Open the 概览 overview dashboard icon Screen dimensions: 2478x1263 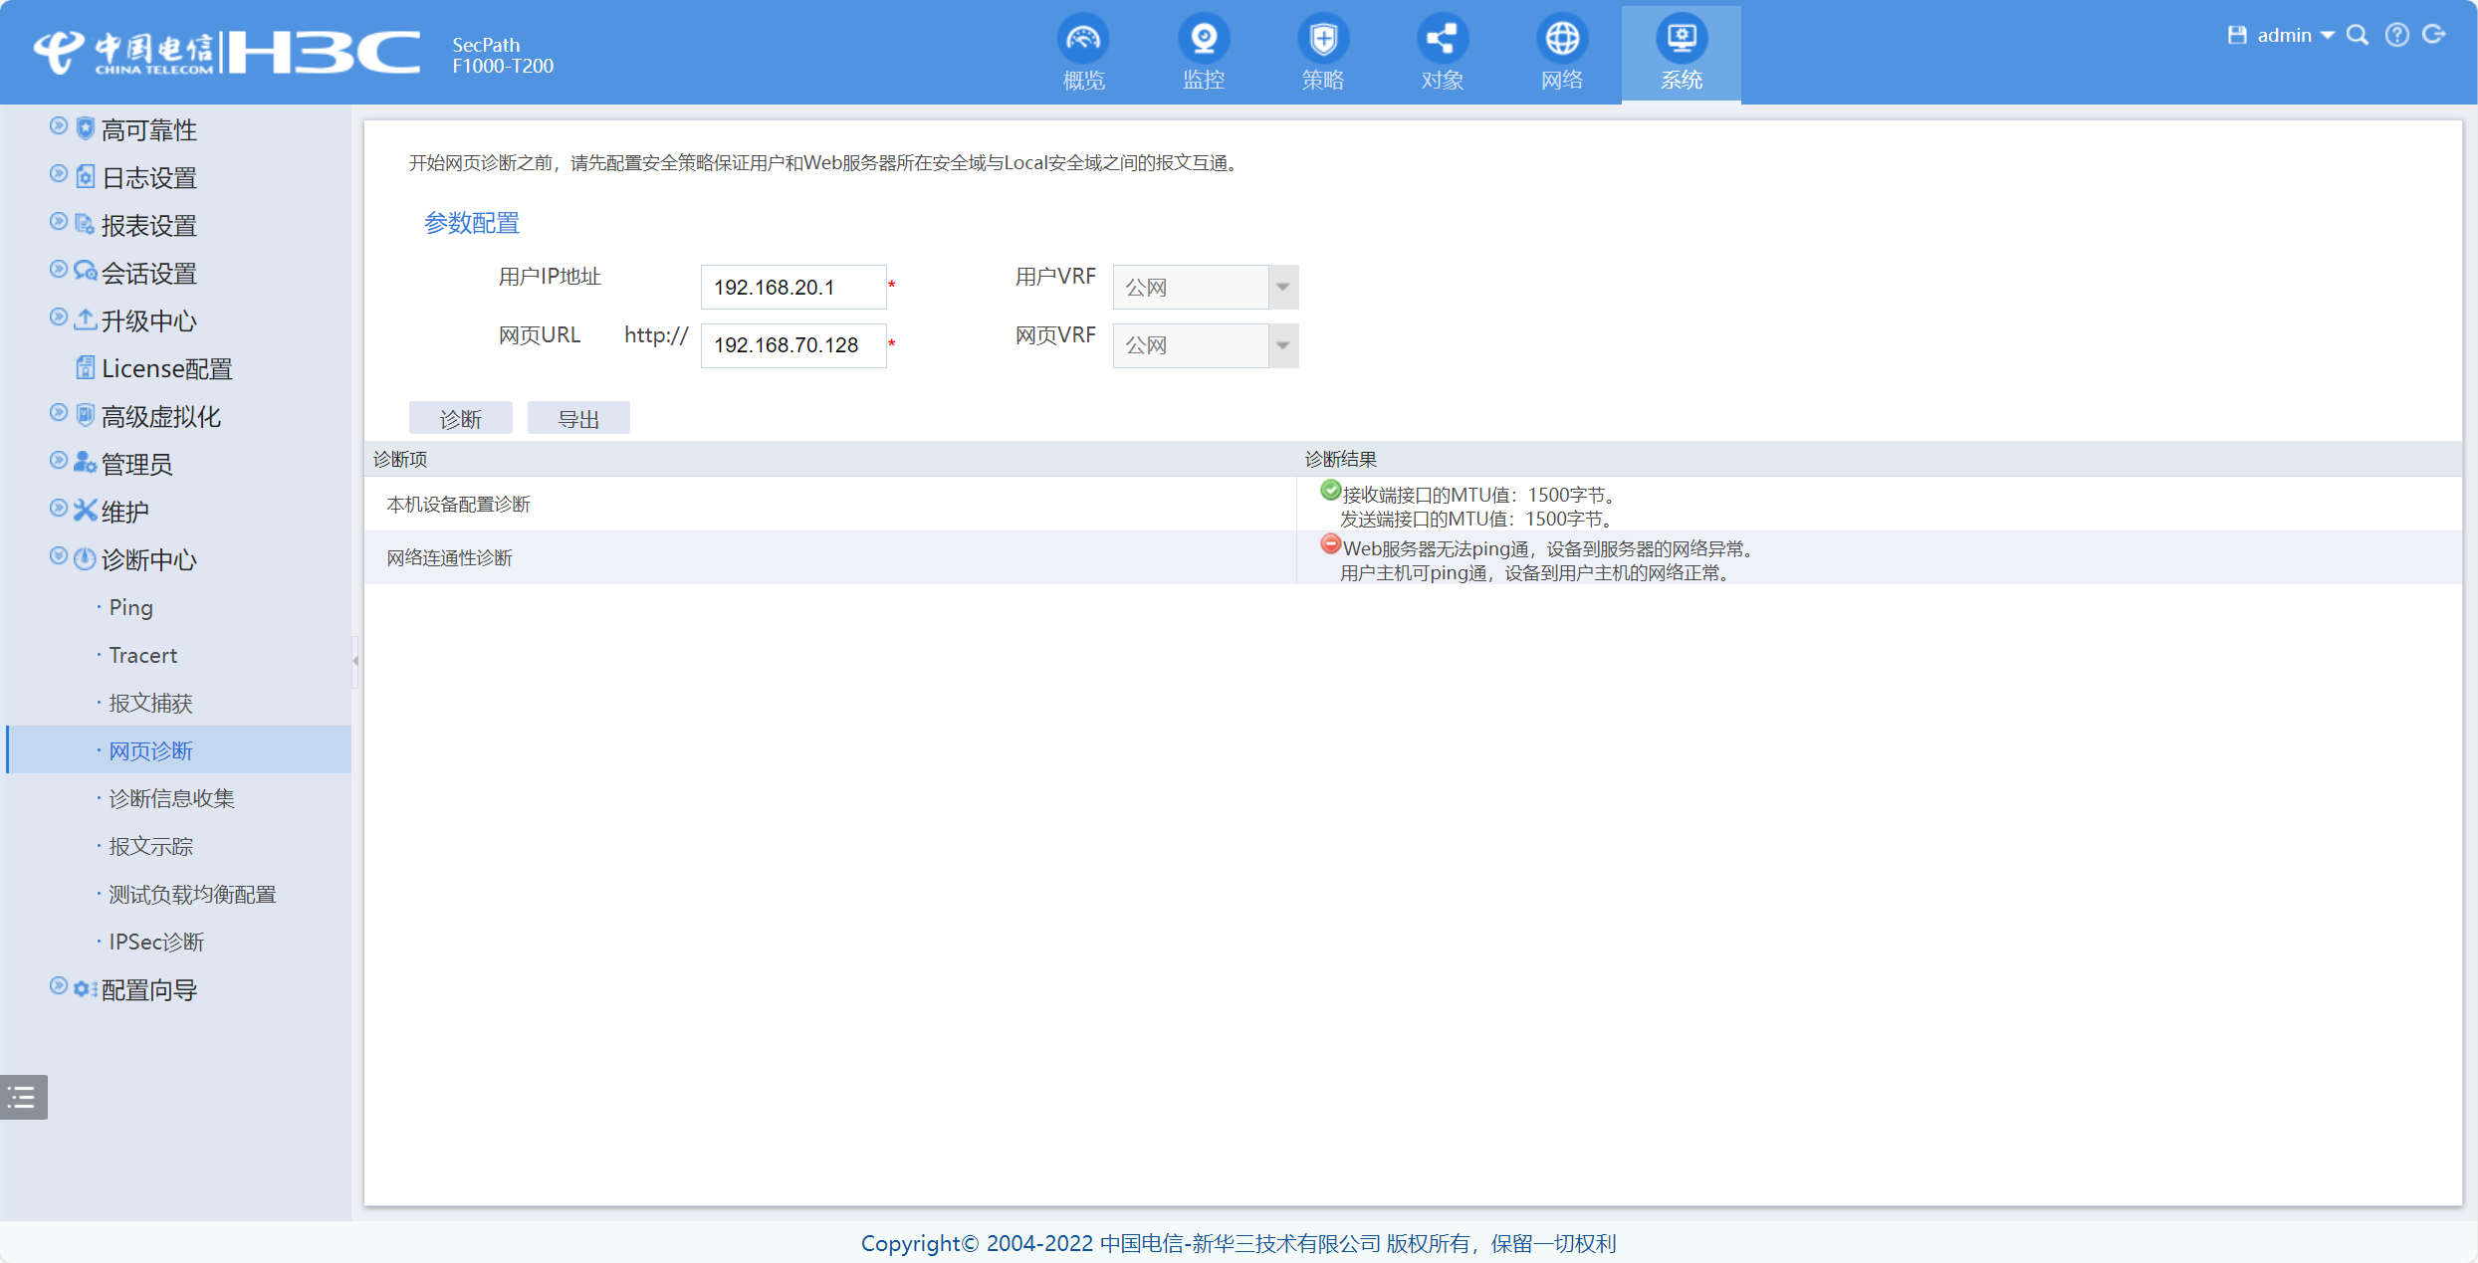coord(1083,40)
